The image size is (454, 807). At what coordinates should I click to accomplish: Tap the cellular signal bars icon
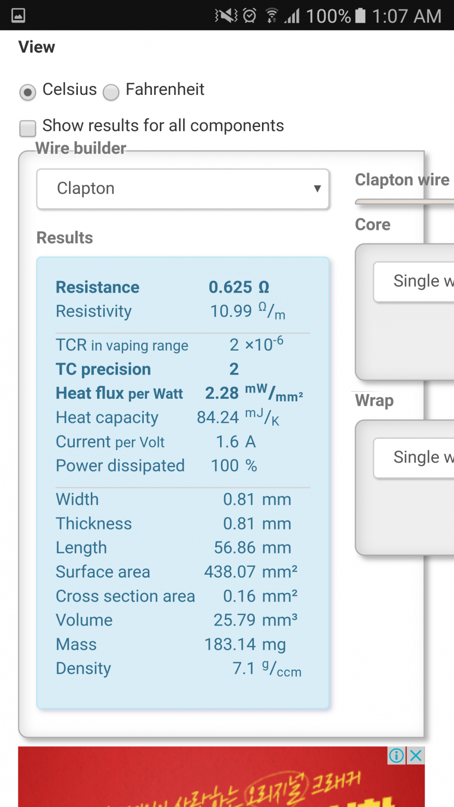coord(292,17)
